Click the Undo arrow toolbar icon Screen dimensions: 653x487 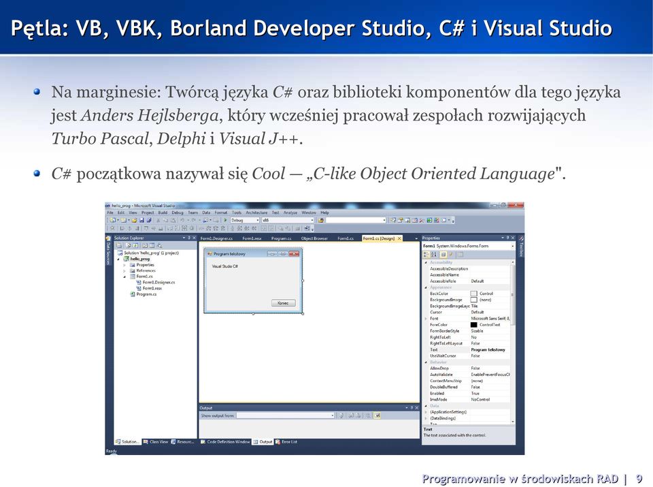[182, 220]
